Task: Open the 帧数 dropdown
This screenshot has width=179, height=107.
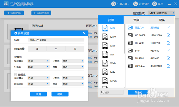Action: click(73, 67)
